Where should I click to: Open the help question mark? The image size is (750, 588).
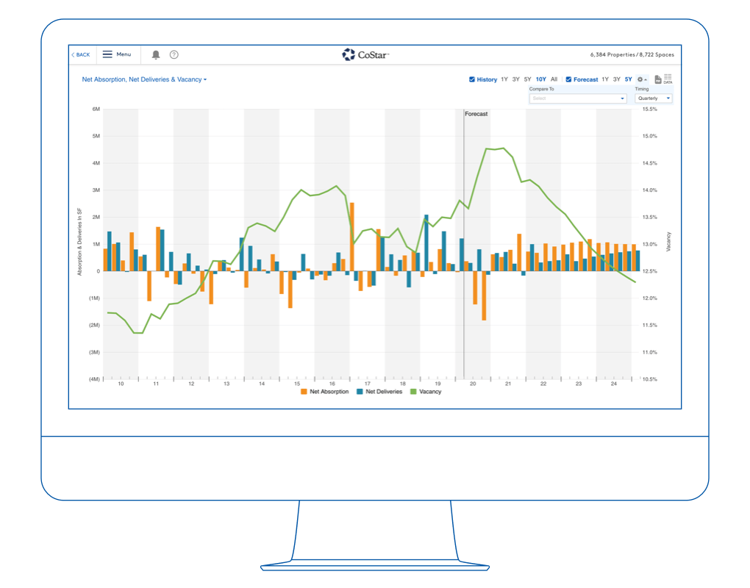(174, 55)
